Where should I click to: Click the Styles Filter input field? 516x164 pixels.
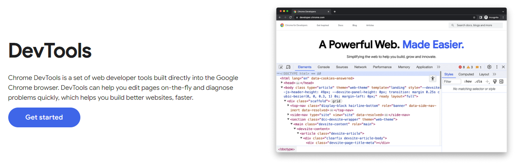click(452, 82)
